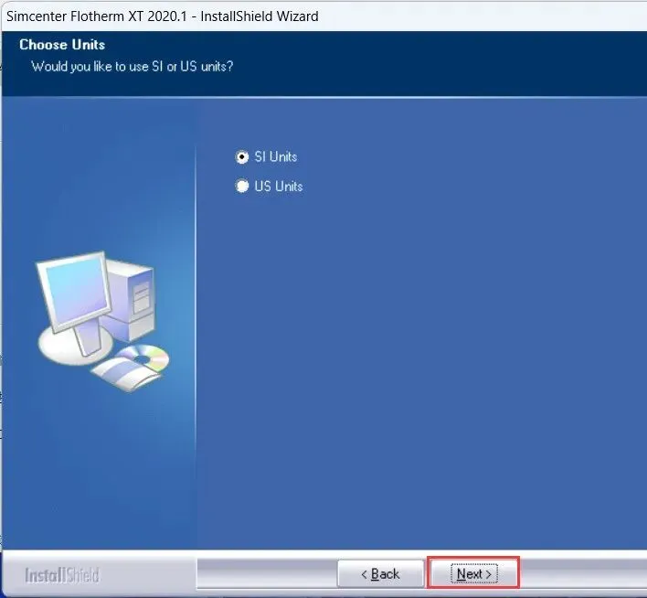This screenshot has width=647, height=598.
Task: Click the SI Units label text
Action: [x=276, y=156]
